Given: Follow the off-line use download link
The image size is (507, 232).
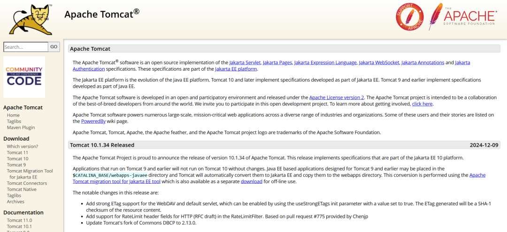Looking at the screenshot, I should [252, 181].
